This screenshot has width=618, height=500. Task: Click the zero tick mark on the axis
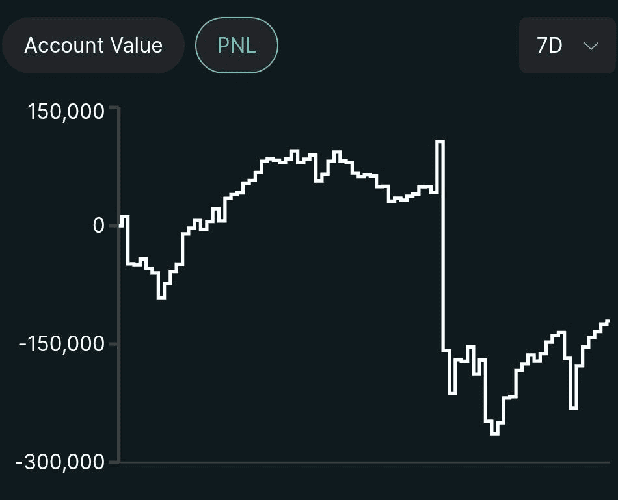114,226
